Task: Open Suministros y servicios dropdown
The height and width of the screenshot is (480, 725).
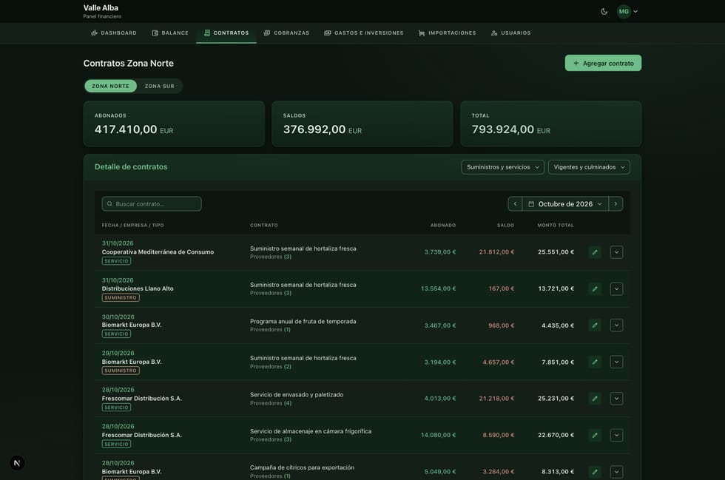Action: [x=502, y=167]
